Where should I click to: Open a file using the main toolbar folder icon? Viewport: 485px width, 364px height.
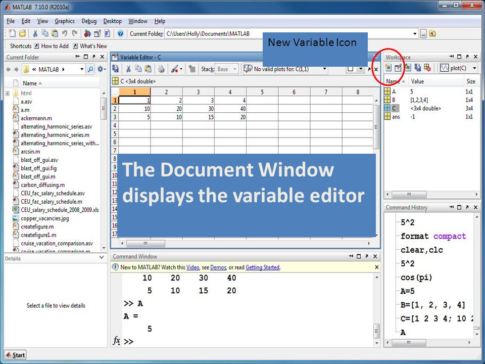tap(22, 33)
